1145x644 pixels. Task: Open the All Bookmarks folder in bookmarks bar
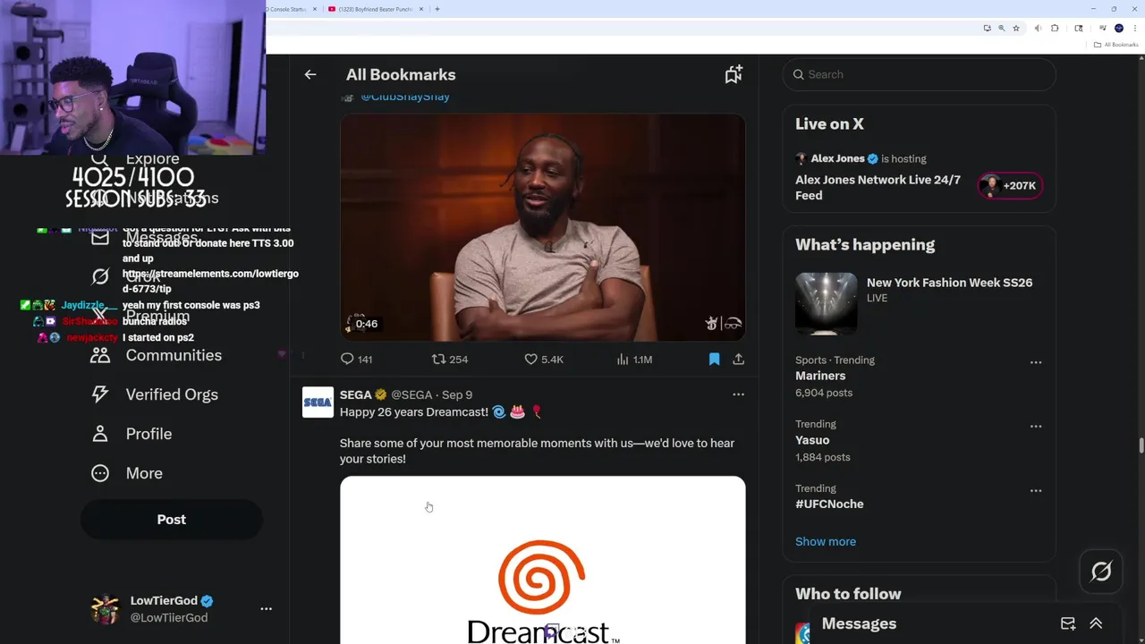1116,45
